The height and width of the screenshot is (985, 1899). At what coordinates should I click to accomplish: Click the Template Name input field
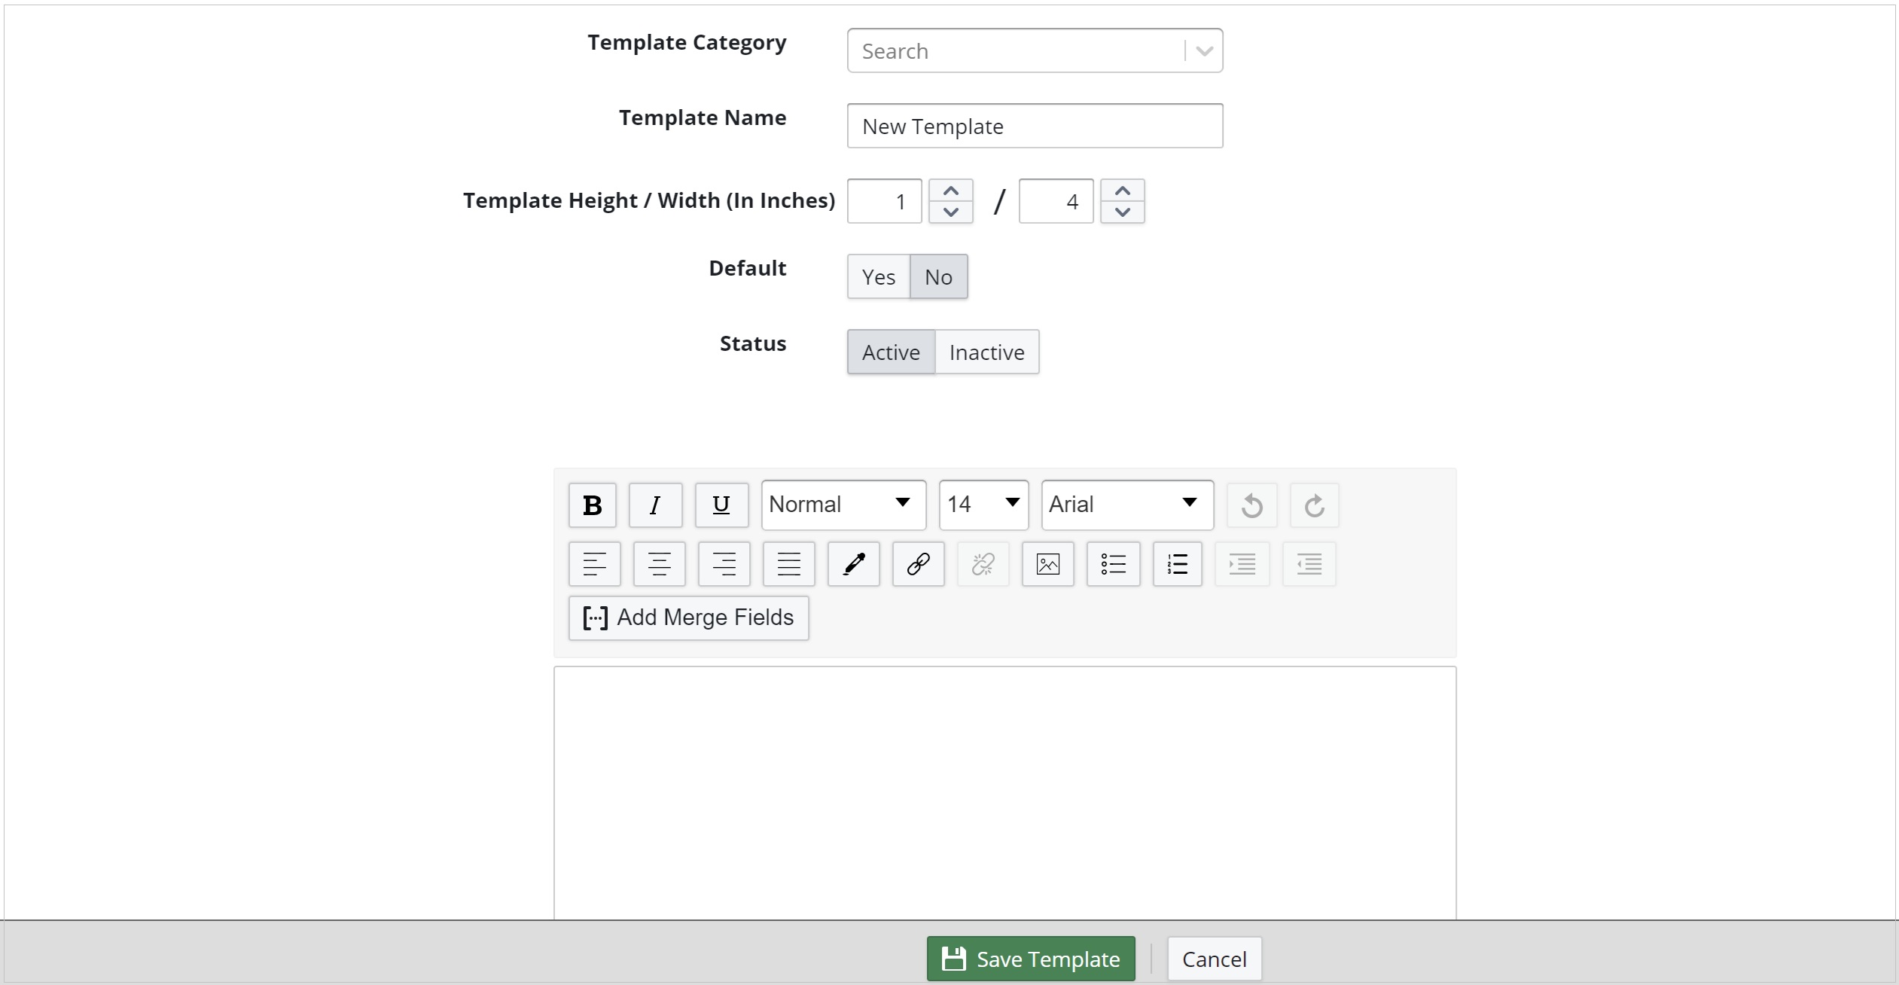click(1035, 127)
